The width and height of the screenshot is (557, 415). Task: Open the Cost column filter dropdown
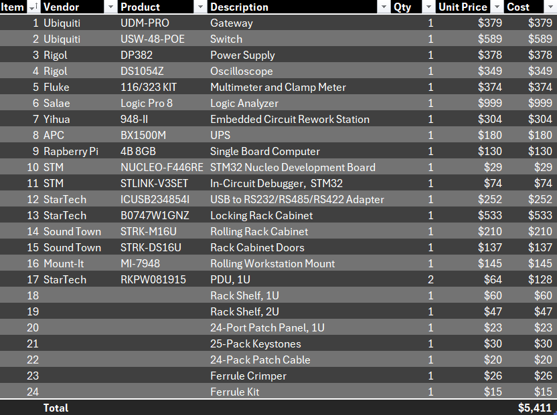549,7
